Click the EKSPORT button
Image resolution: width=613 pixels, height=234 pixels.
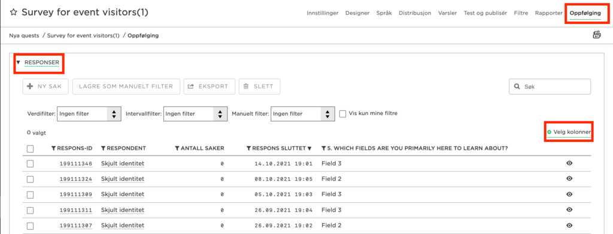[x=209, y=86]
